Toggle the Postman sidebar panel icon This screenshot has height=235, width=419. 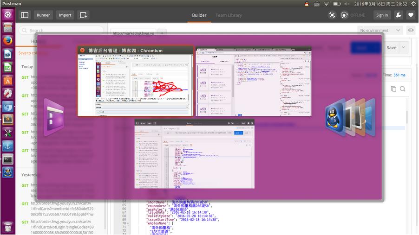click(25, 15)
